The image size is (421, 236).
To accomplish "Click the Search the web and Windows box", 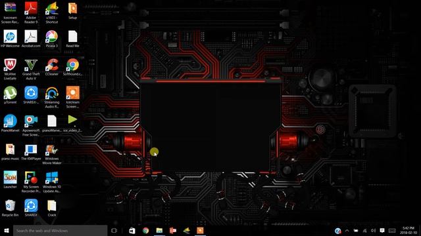I will tap(60, 230).
